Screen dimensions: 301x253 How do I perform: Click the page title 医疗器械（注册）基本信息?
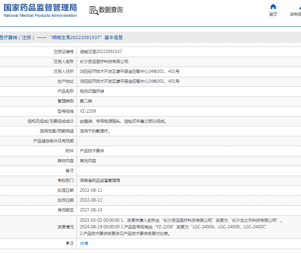pyautogui.click(x=61, y=37)
